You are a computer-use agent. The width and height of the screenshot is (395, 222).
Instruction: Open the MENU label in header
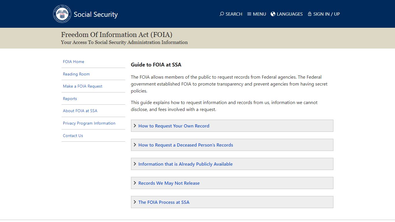click(x=259, y=14)
